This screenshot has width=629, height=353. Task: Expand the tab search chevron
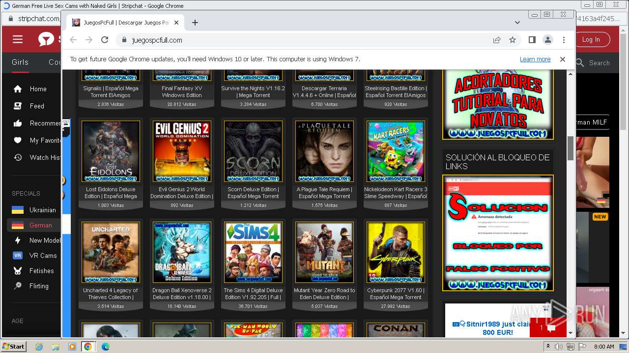click(517, 23)
